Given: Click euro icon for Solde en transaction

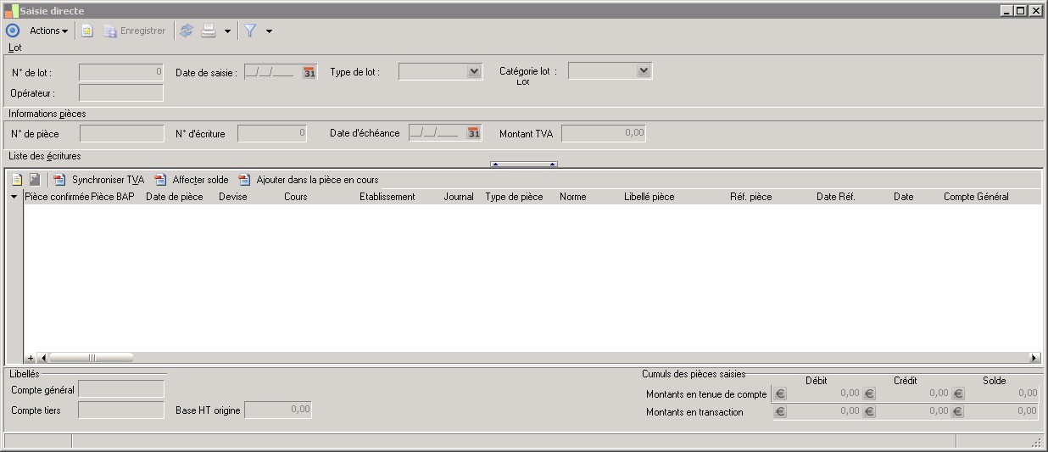Looking at the screenshot, I should 958,412.
